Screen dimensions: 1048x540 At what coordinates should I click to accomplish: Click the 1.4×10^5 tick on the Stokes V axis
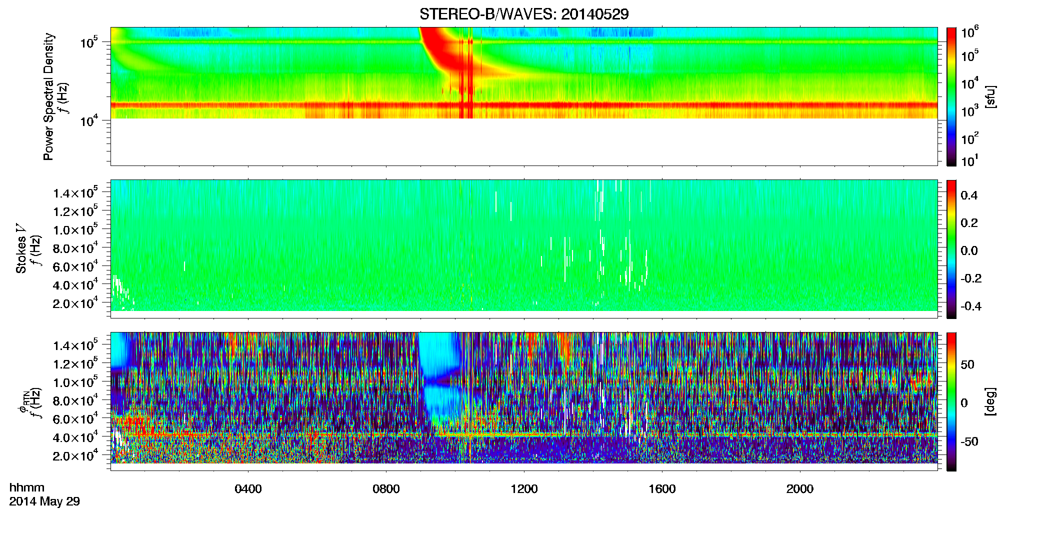(x=75, y=192)
